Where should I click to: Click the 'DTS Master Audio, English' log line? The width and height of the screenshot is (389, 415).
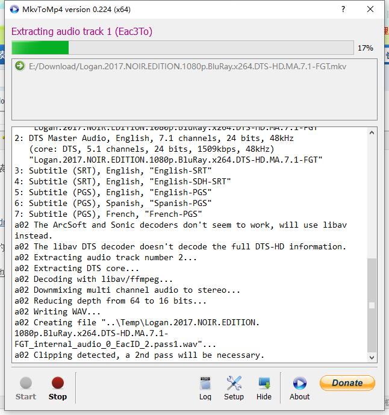click(x=154, y=138)
